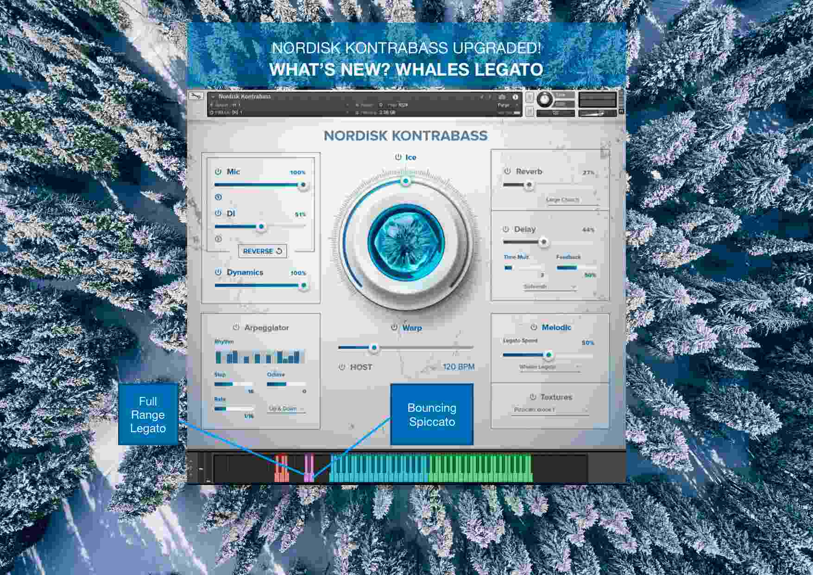Open the Whales Legato dropdown in Melodic panel
The image size is (813, 575).
549,368
